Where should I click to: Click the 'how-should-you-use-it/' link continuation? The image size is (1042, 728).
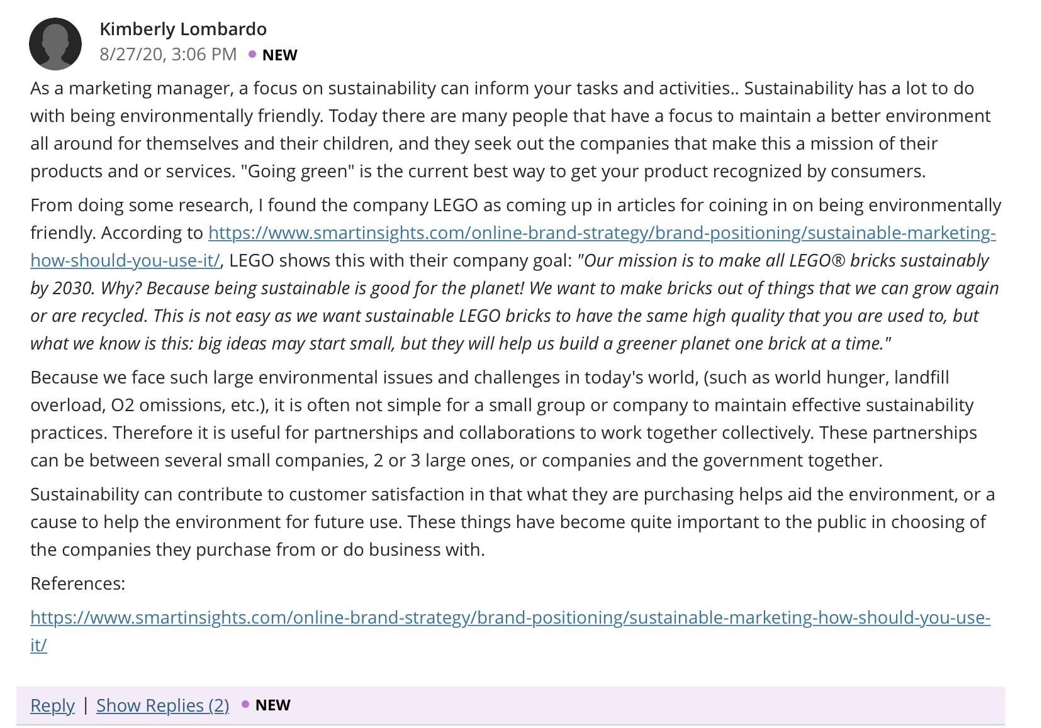coord(125,261)
